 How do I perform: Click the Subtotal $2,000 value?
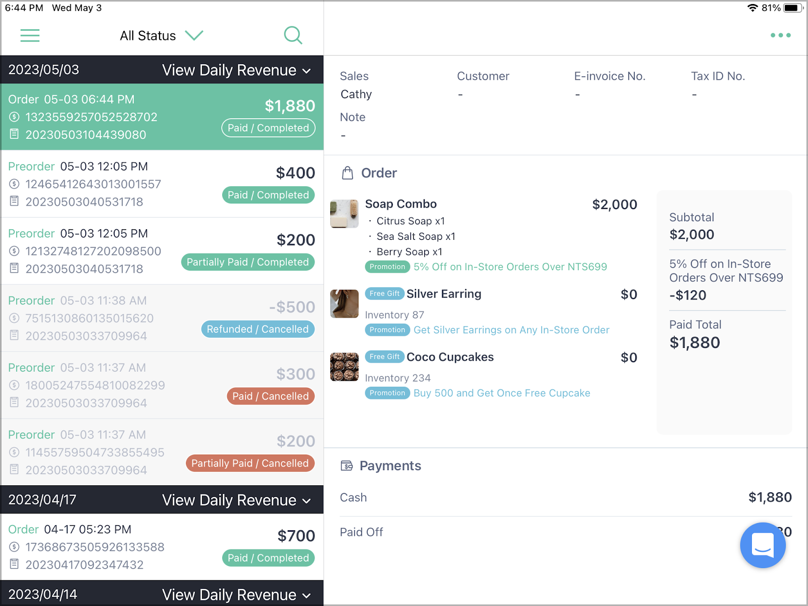[x=692, y=234]
